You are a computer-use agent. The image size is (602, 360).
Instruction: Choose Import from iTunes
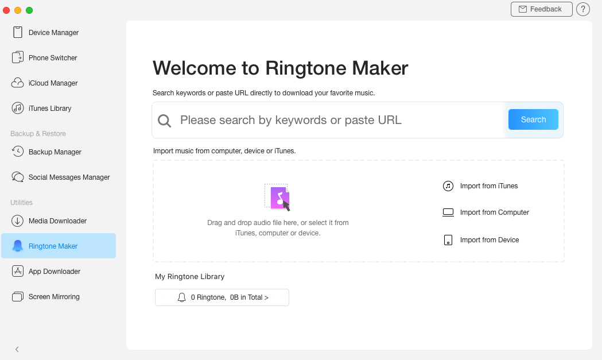click(x=488, y=186)
